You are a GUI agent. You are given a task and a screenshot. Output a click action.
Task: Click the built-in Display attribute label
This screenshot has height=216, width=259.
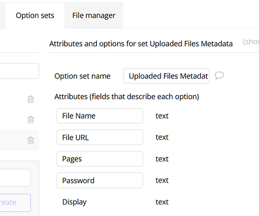click(74, 202)
